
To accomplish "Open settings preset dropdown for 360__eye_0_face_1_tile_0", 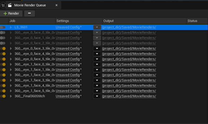I will click(97, 38).
